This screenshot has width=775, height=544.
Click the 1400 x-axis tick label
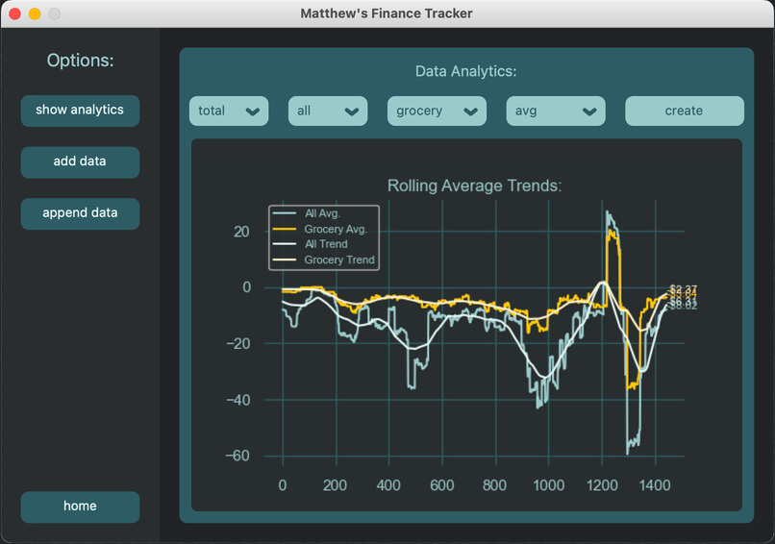point(655,485)
